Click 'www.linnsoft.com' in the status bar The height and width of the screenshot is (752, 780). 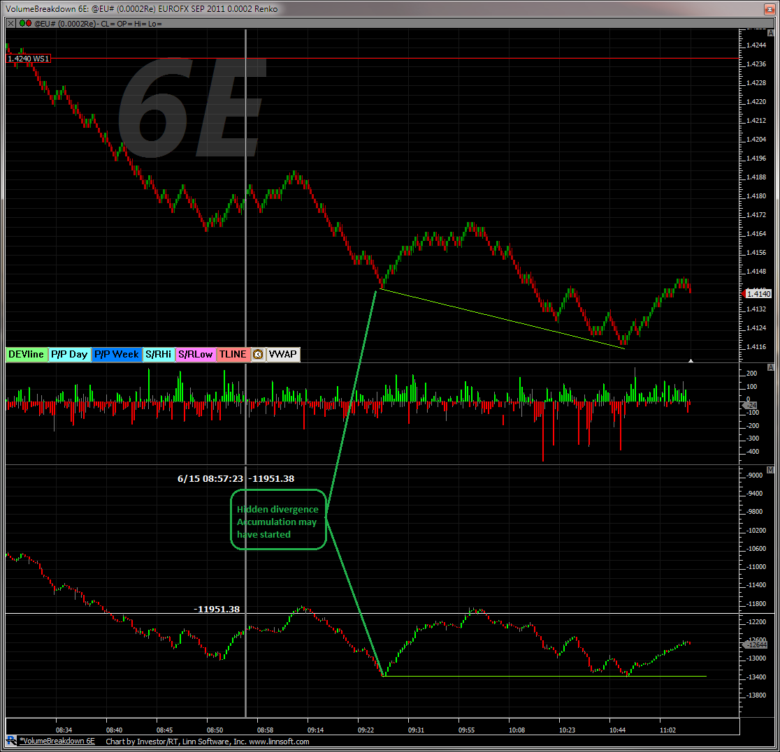[279, 742]
